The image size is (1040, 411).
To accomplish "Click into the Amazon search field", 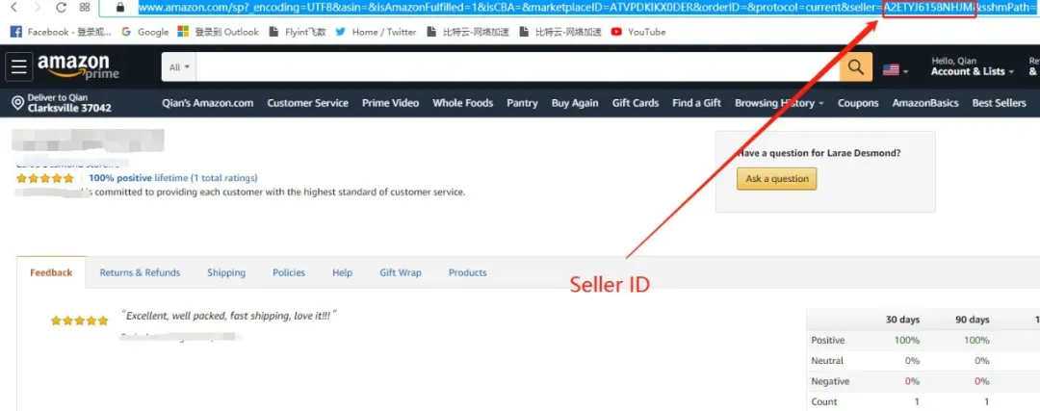I will [517, 67].
